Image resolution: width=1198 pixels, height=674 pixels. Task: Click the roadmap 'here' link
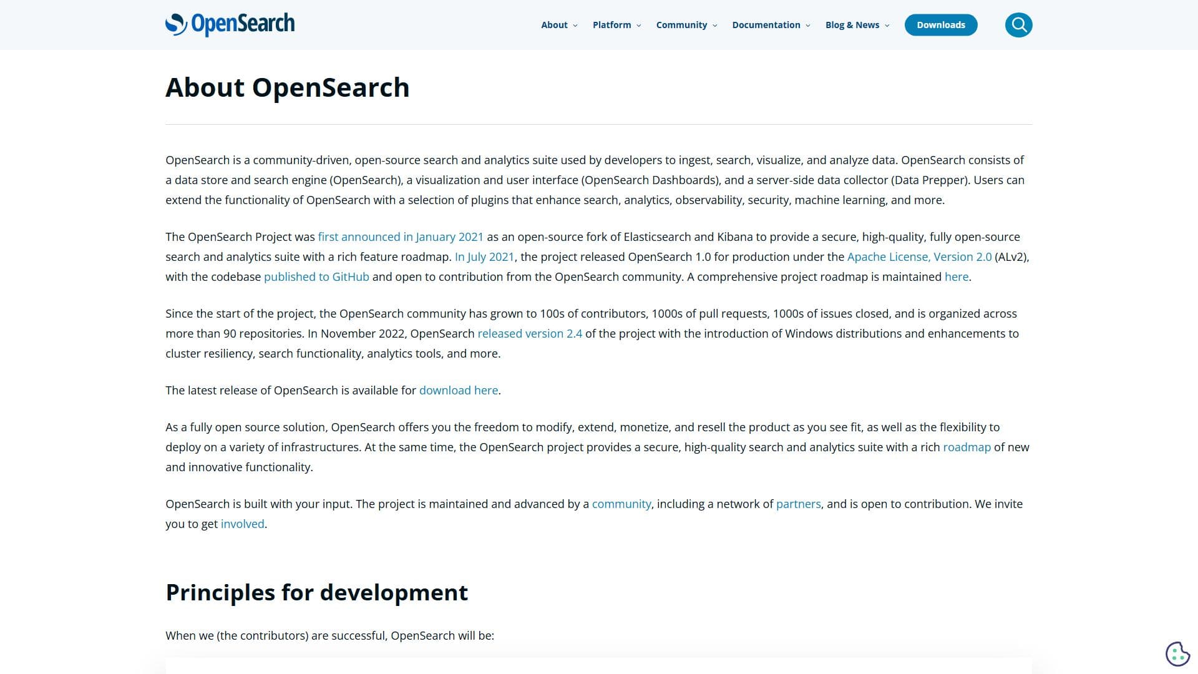click(x=957, y=277)
